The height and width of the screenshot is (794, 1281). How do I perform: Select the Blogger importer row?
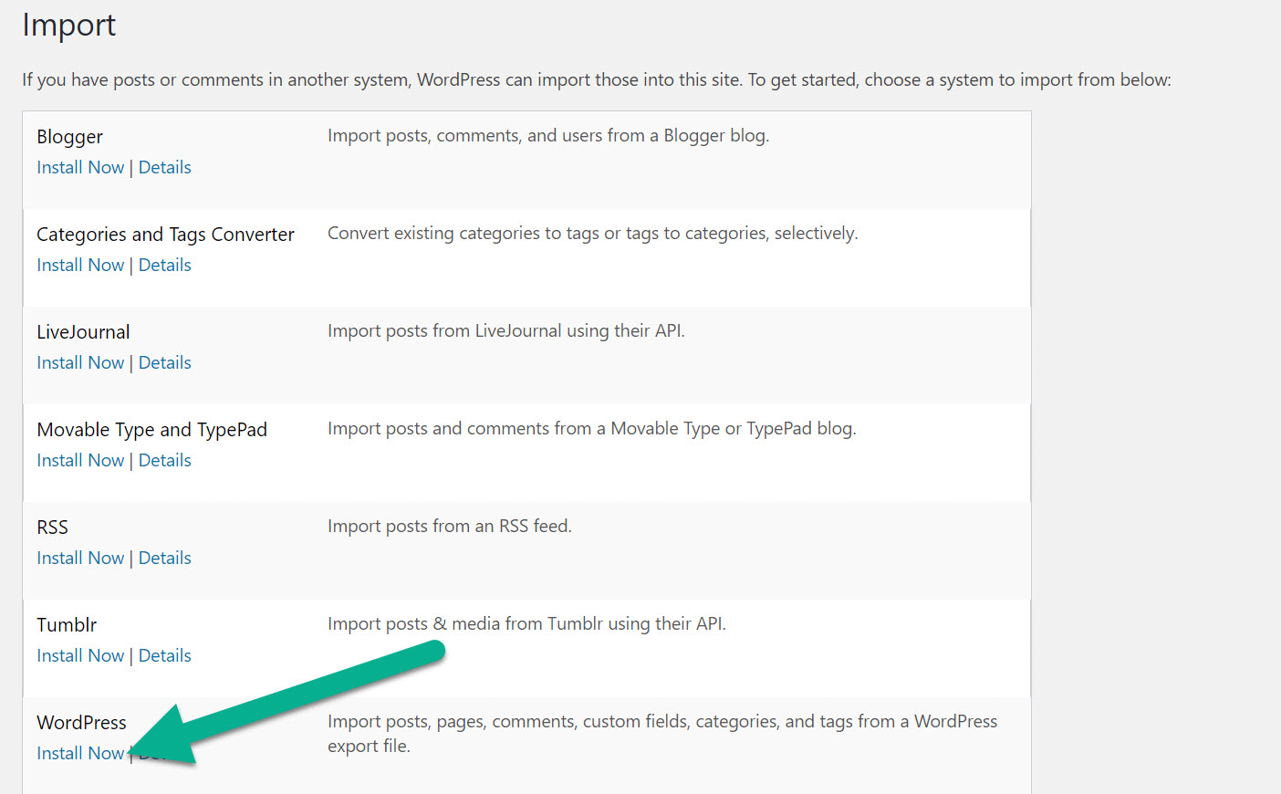pos(526,160)
